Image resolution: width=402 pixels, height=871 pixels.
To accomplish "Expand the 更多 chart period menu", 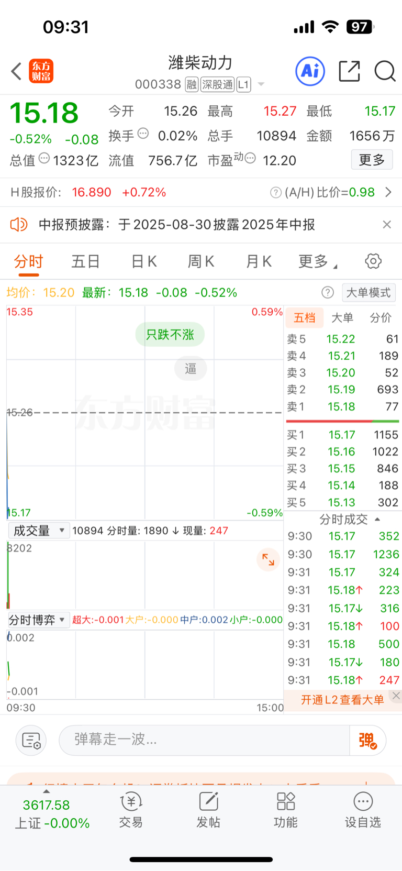I will [317, 261].
